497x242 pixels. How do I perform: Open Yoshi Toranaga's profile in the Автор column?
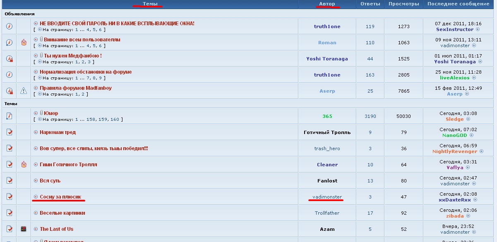(x=327, y=59)
